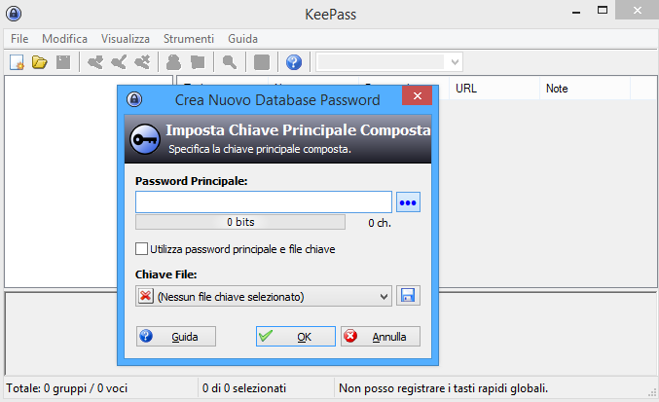Click the third key (delete entry) toolbar icon
The image size is (659, 402).
142,62
